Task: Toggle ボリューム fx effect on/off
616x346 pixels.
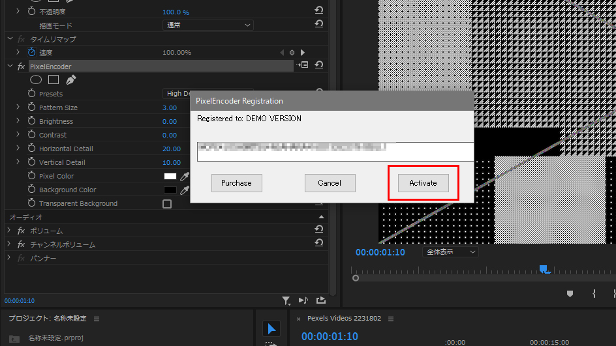Action: click(22, 231)
